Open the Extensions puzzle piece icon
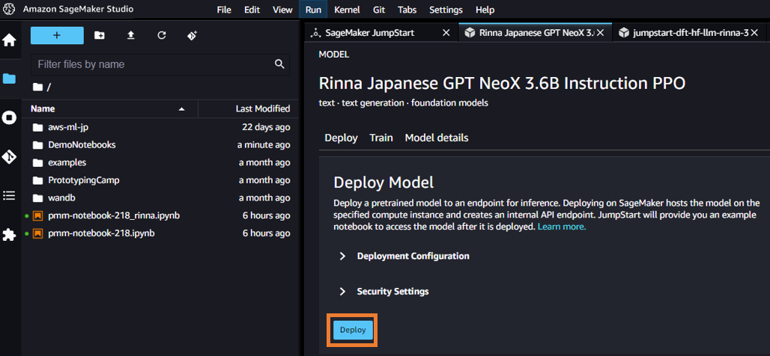The height and width of the screenshot is (356, 770). tap(10, 235)
